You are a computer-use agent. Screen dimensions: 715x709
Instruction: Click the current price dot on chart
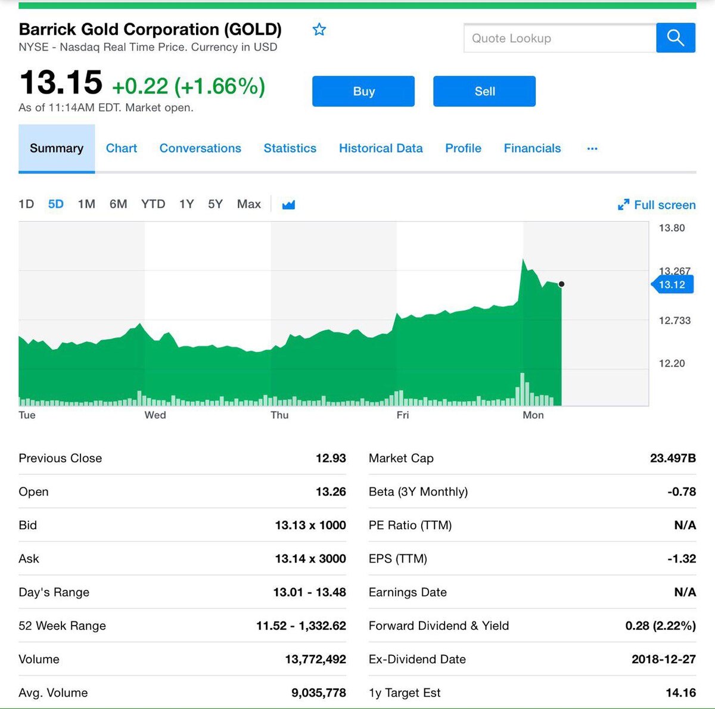[561, 284]
